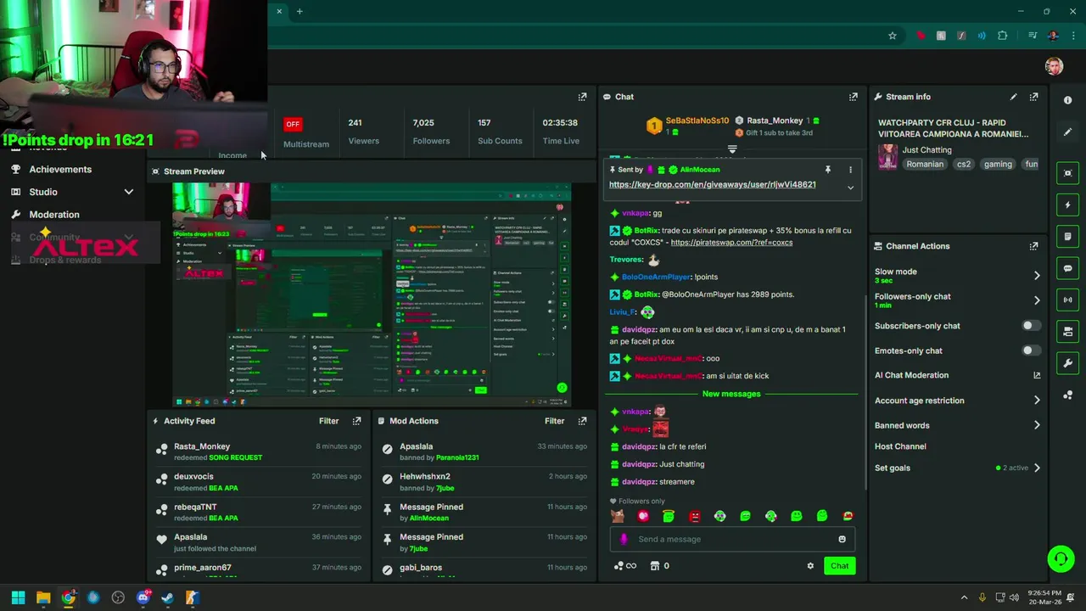Toggle the chat bubble icon in the right sidebar
The image size is (1086, 611).
click(x=1067, y=268)
